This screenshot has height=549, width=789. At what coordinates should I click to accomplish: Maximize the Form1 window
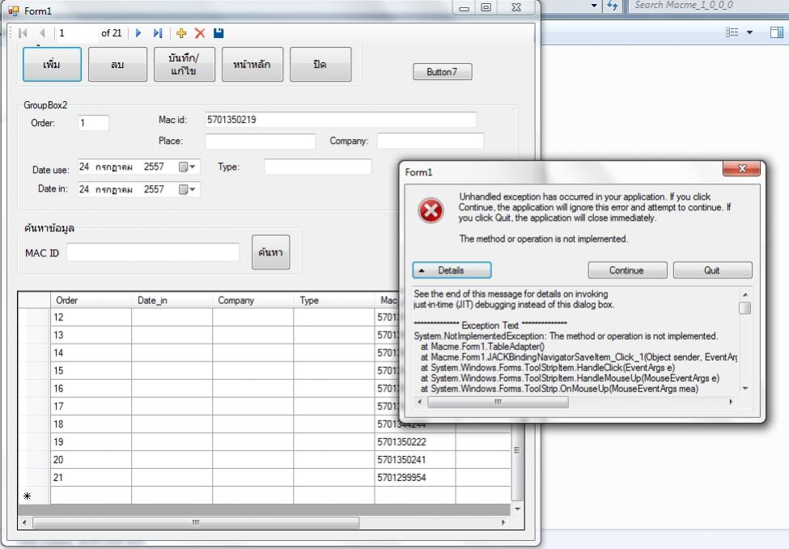(x=486, y=7)
